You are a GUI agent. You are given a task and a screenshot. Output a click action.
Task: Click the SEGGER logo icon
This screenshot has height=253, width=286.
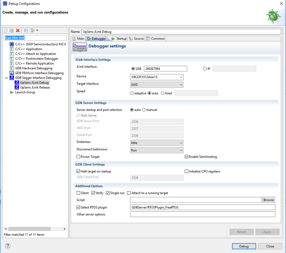80,47
